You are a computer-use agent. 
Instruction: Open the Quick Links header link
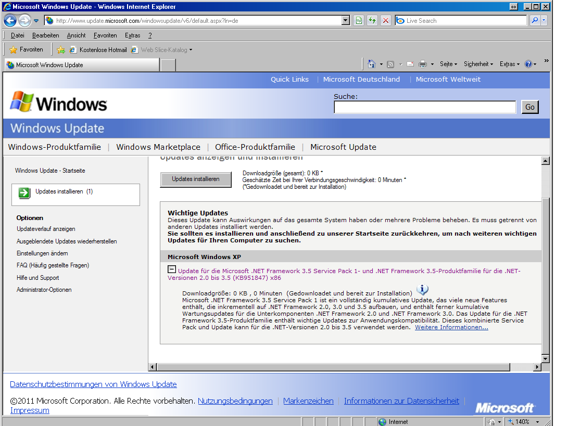(289, 79)
